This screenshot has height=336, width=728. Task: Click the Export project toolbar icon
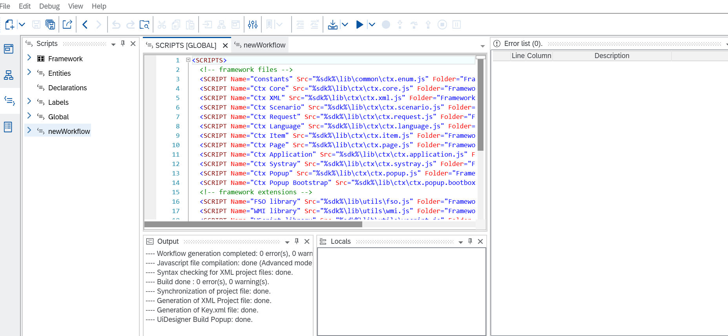coord(67,25)
